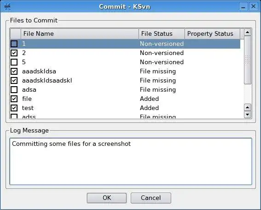This screenshot has width=261, height=210.
Task: Select file name '2' in list
Action: (24, 53)
